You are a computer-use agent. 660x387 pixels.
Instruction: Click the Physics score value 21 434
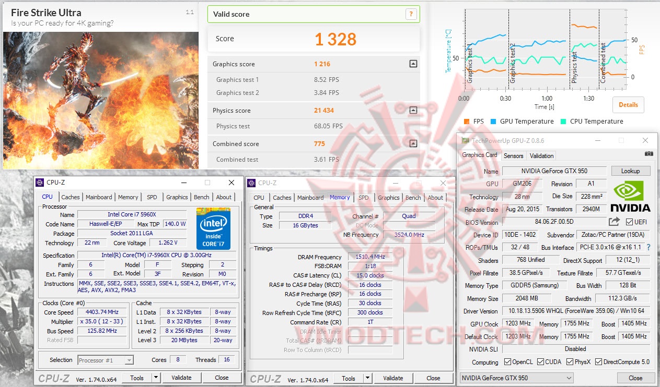(324, 111)
